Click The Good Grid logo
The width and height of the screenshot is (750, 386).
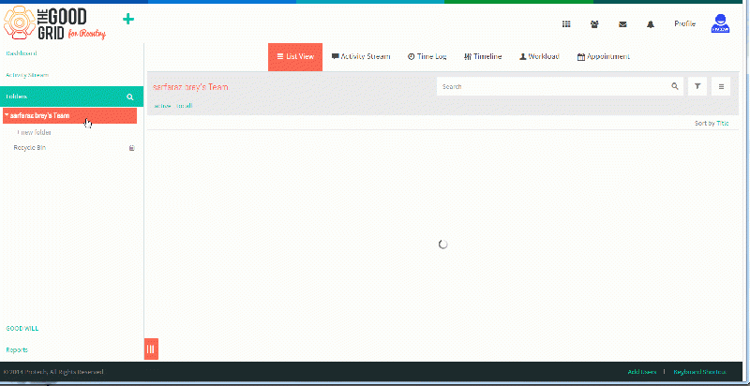pos(54,22)
